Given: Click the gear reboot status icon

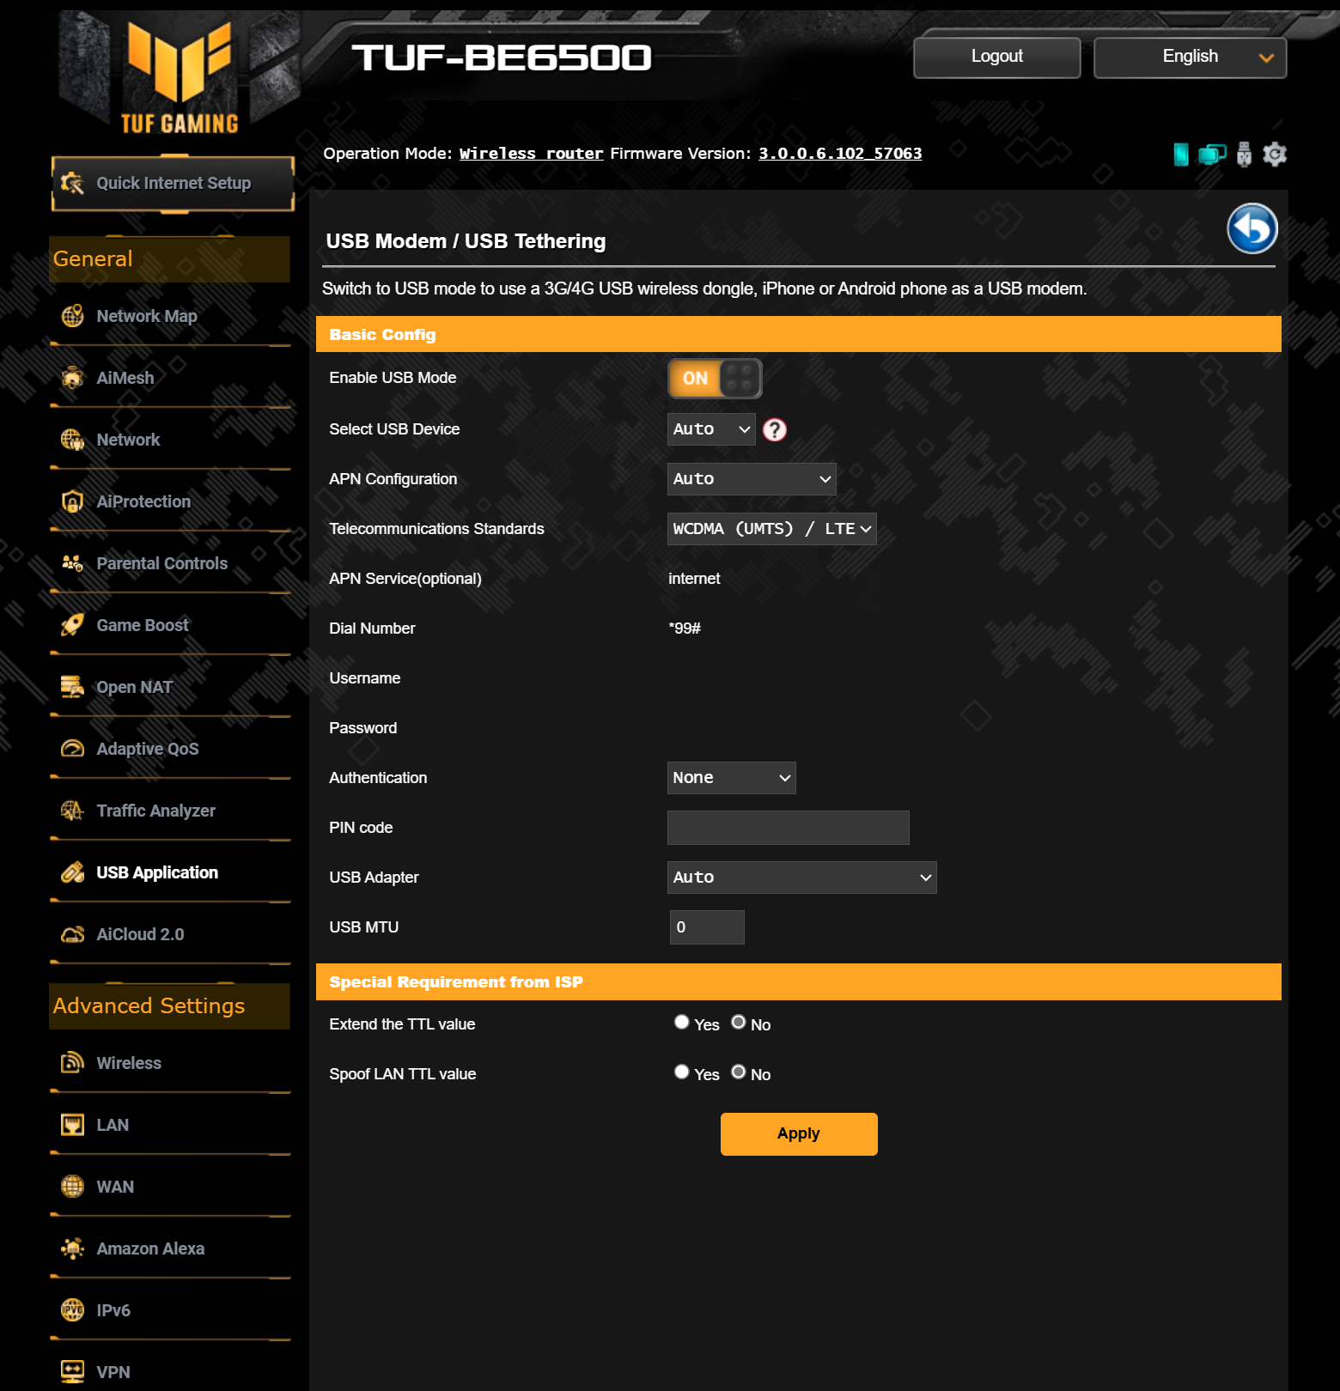Looking at the screenshot, I should coord(1275,155).
